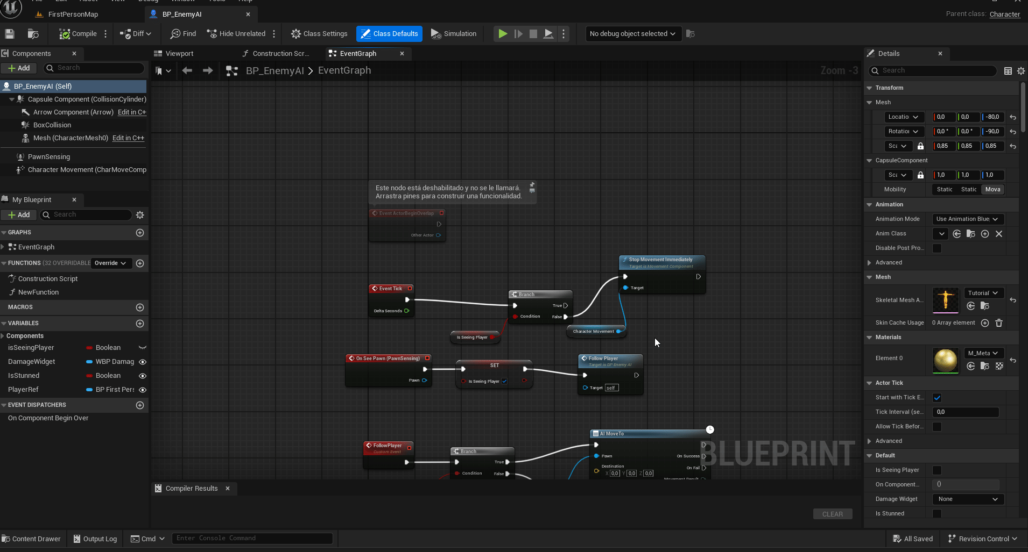Switch to the Viewport tab
Screen dimensions: 1028x552
179,54
